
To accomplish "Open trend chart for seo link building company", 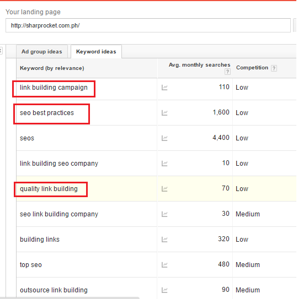I will click(x=164, y=214).
